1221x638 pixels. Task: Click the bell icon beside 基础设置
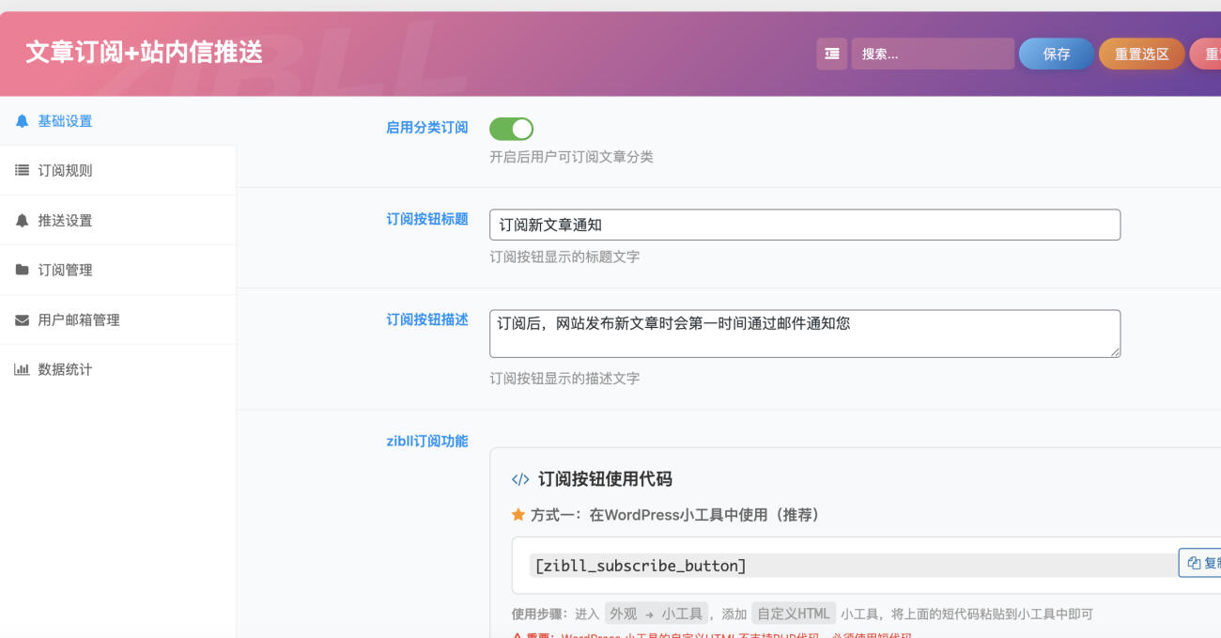23,121
